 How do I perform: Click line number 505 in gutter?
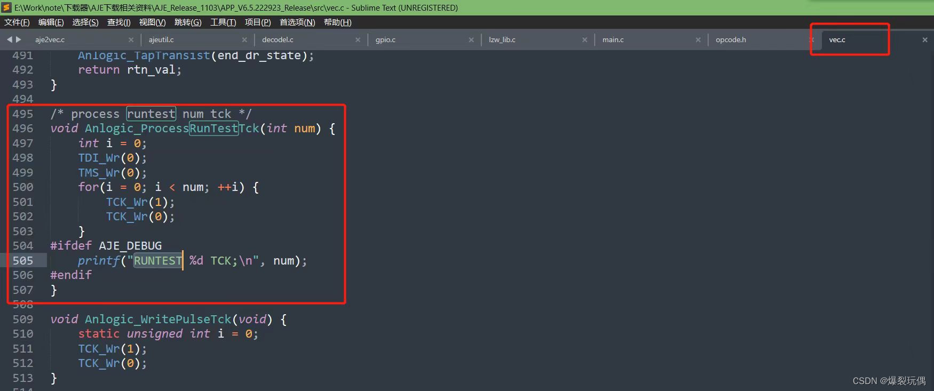pos(22,261)
